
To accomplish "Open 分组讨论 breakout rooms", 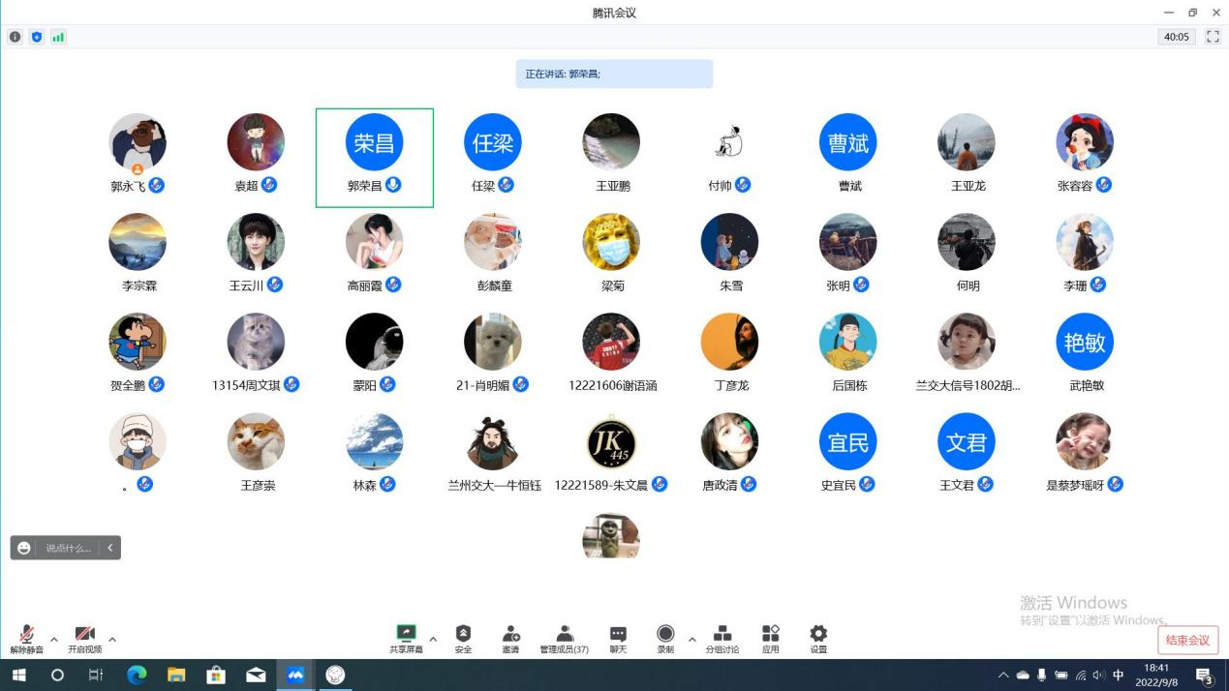I will coord(722,639).
